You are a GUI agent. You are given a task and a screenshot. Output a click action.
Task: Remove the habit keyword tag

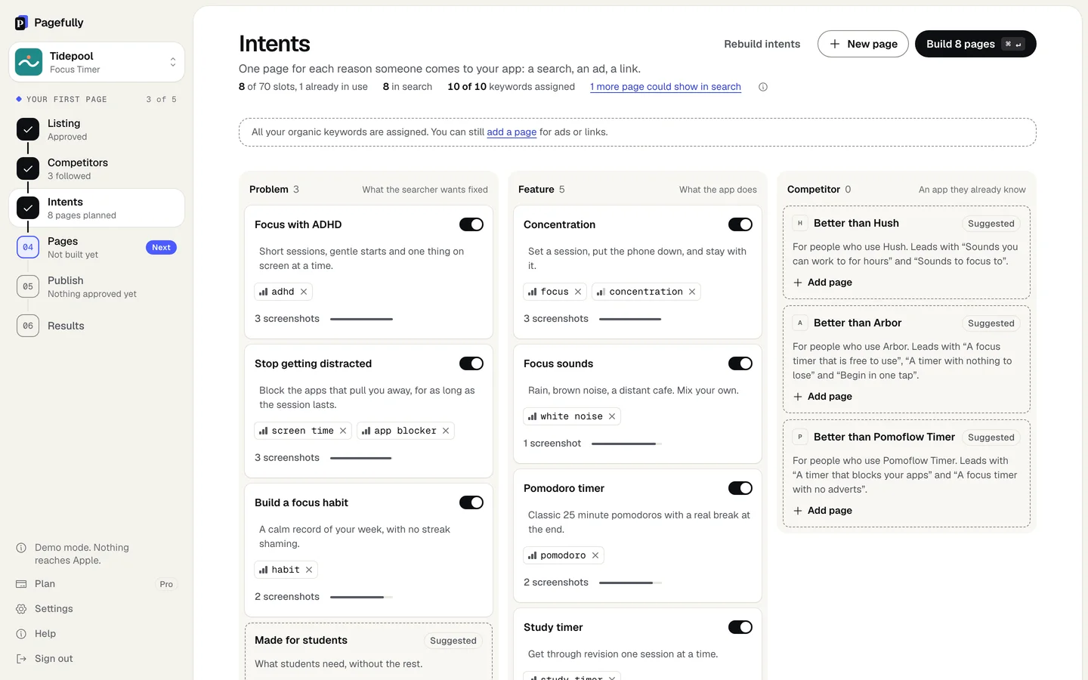click(309, 570)
